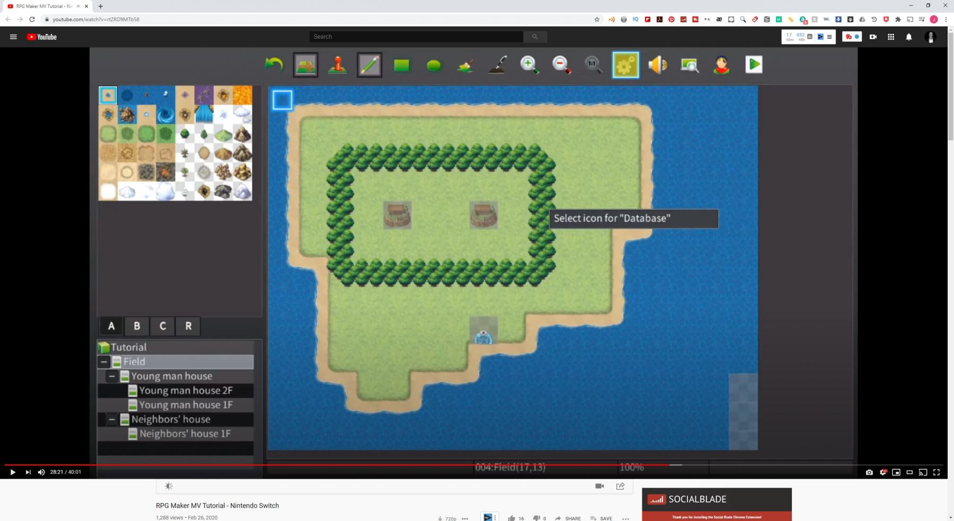This screenshot has height=521, width=954.
Task: Switch to tileset tab B
Action: [x=137, y=326]
